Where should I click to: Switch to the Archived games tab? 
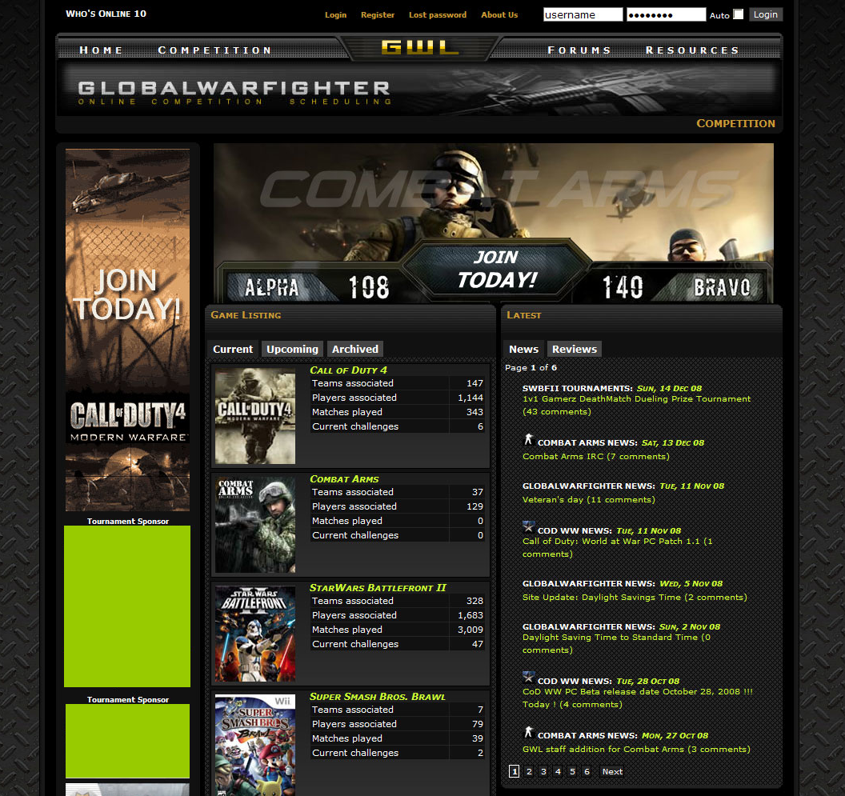click(x=355, y=350)
